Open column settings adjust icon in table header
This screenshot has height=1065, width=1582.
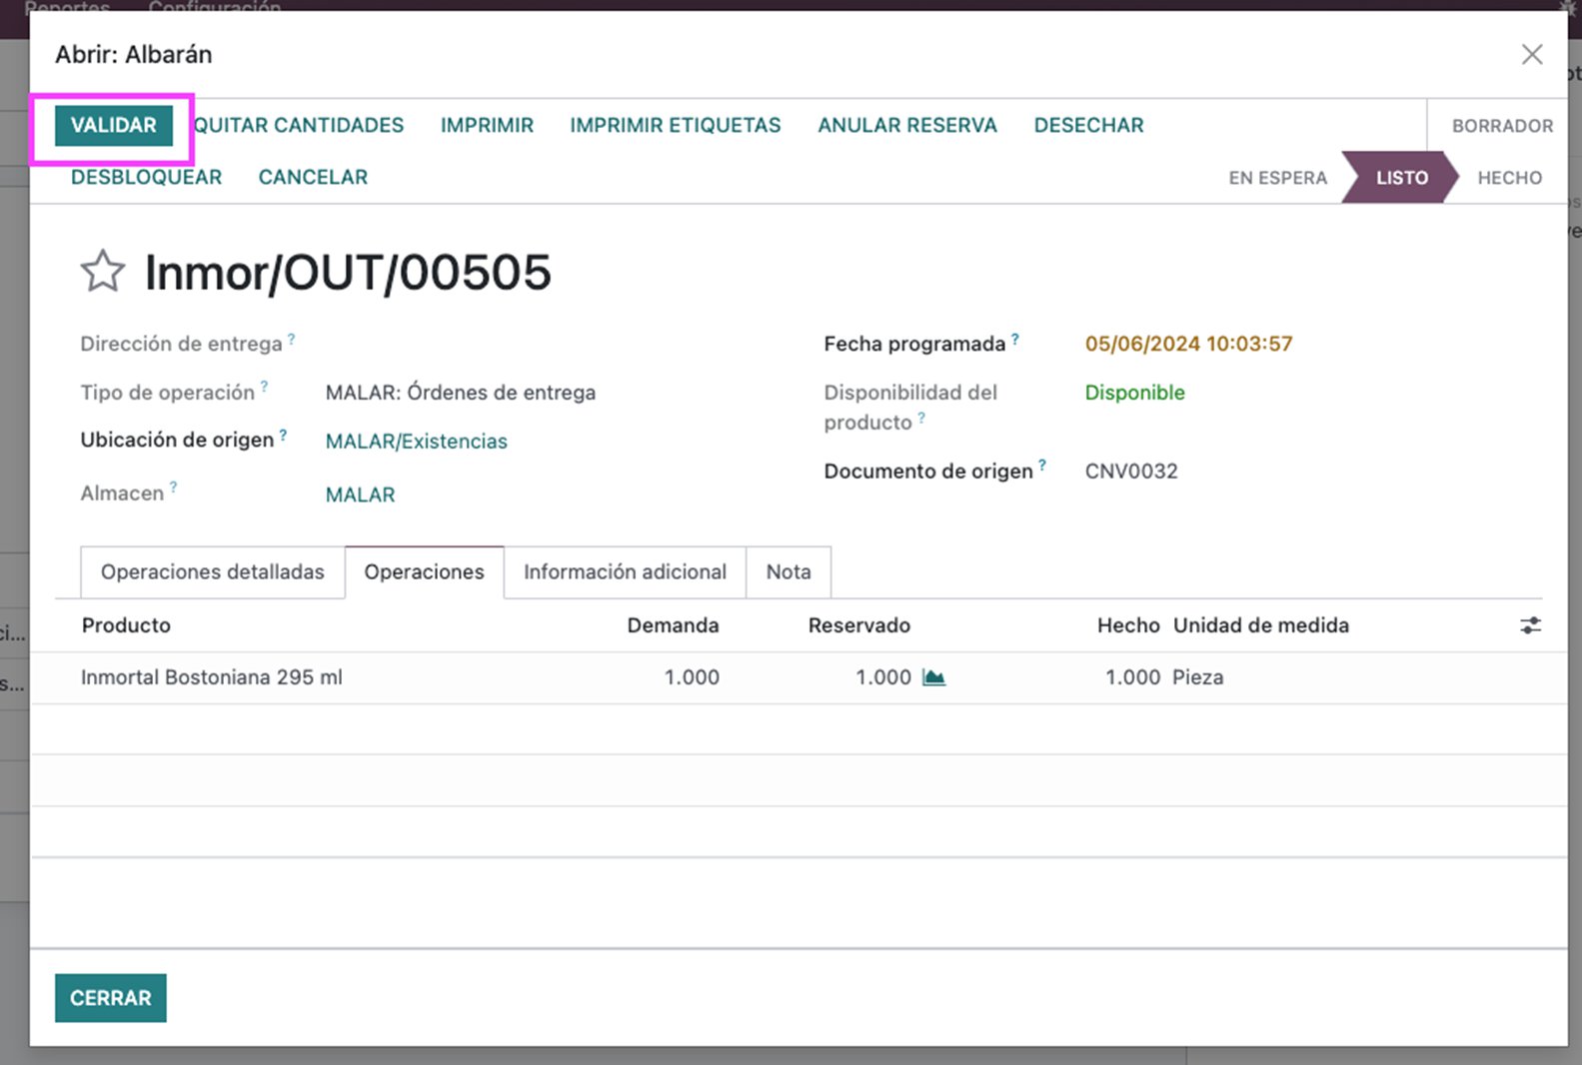coord(1530,625)
